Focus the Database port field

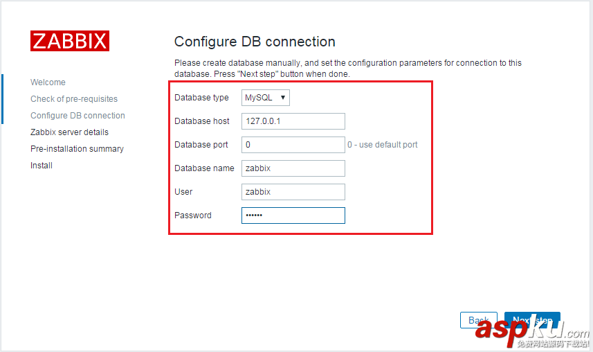tap(293, 145)
